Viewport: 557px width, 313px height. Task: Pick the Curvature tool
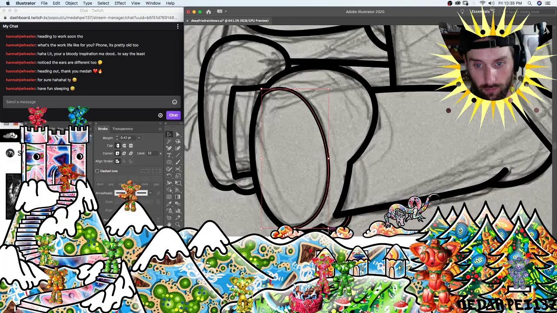coord(178,148)
